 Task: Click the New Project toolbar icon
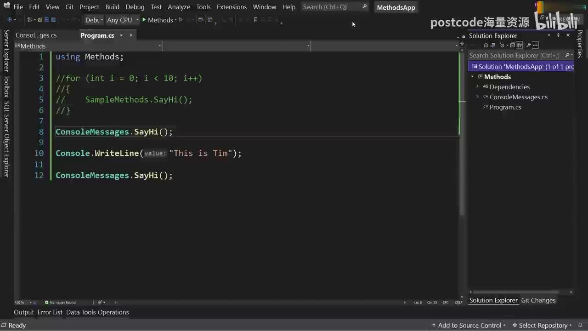point(30,20)
